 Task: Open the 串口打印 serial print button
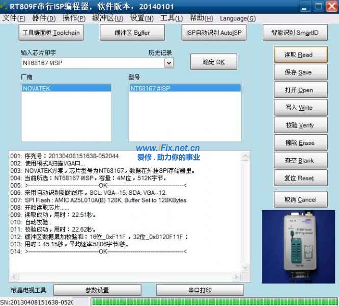(x=200, y=290)
